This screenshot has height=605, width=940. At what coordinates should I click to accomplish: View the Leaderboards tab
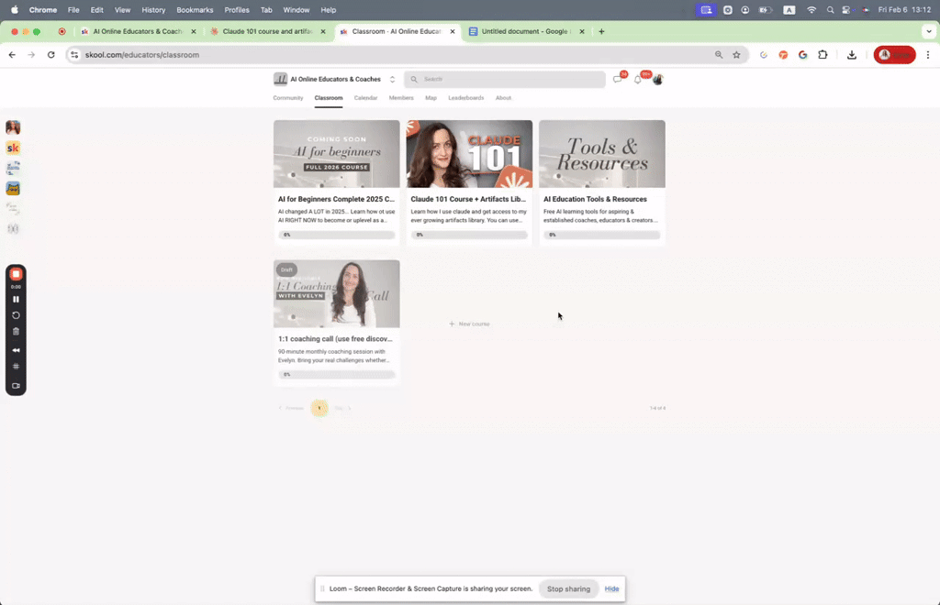465,97
